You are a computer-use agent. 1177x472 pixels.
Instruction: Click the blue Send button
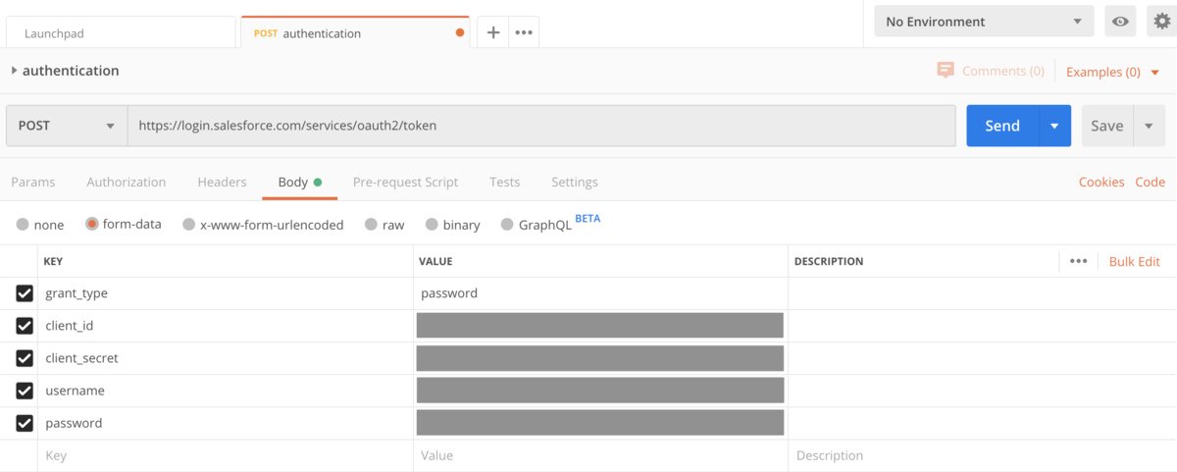click(1002, 126)
